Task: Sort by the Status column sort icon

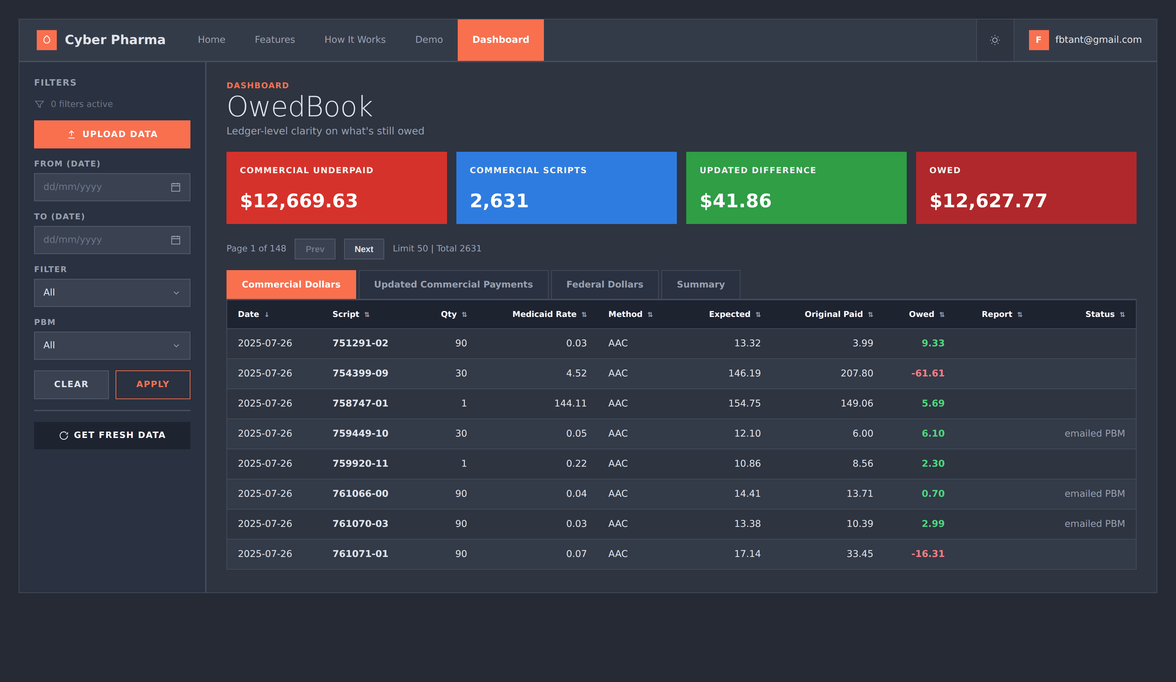Action: [x=1122, y=315]
